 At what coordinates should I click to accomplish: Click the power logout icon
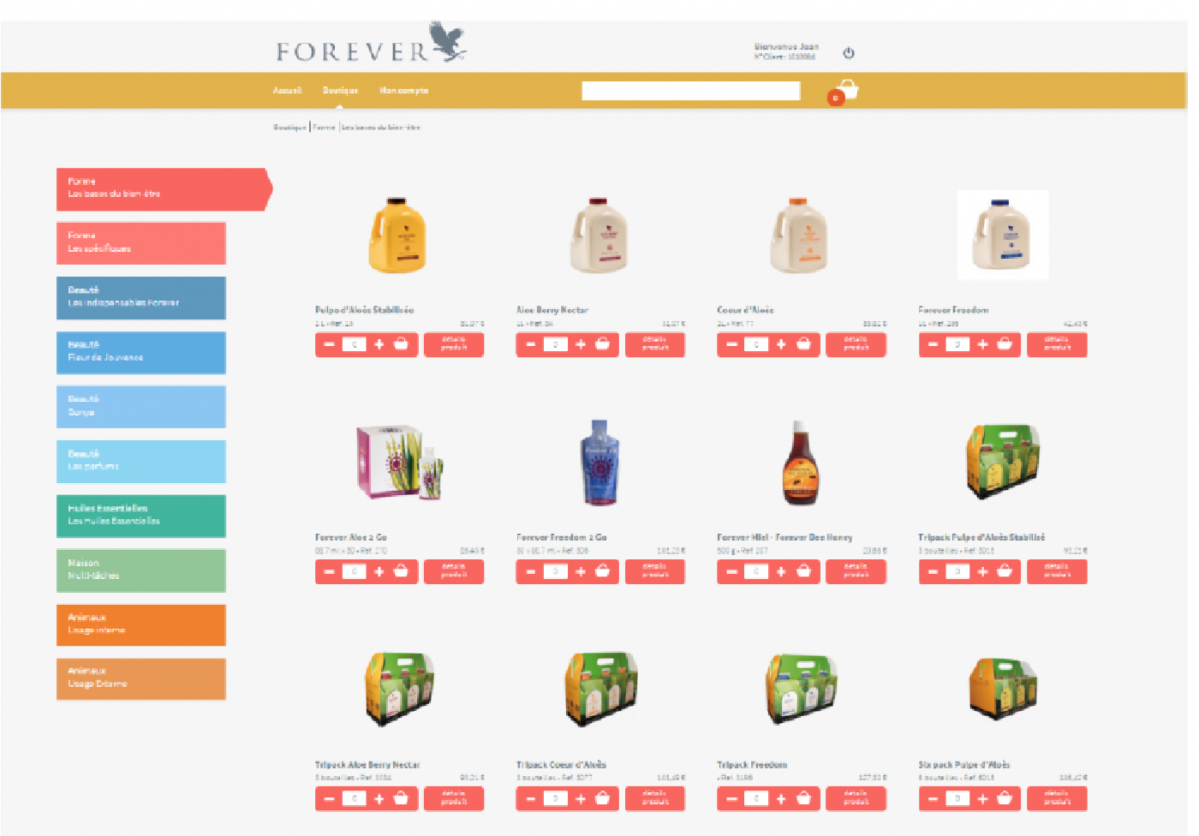click(848, 53)
